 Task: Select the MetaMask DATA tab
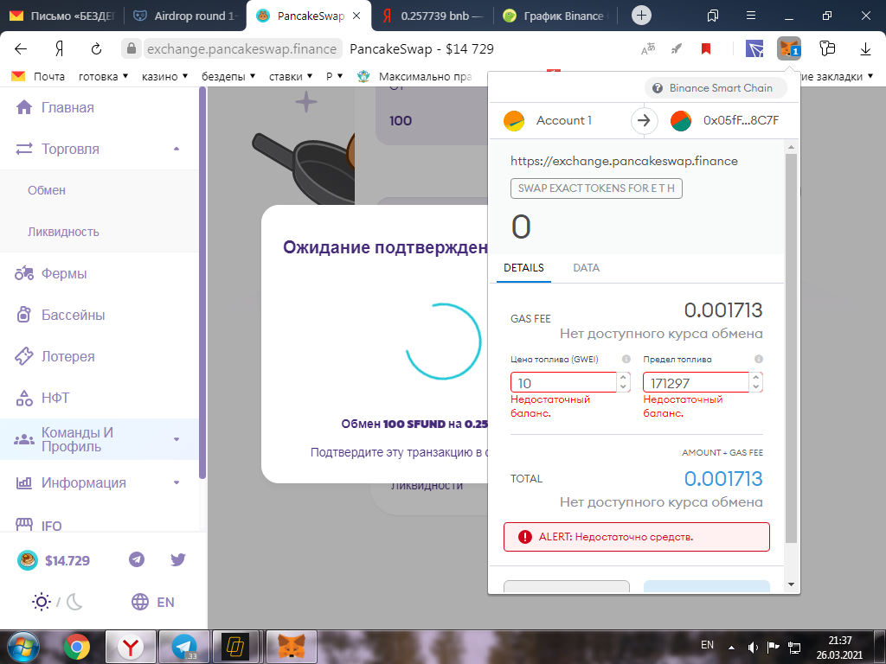click(586, 268)
